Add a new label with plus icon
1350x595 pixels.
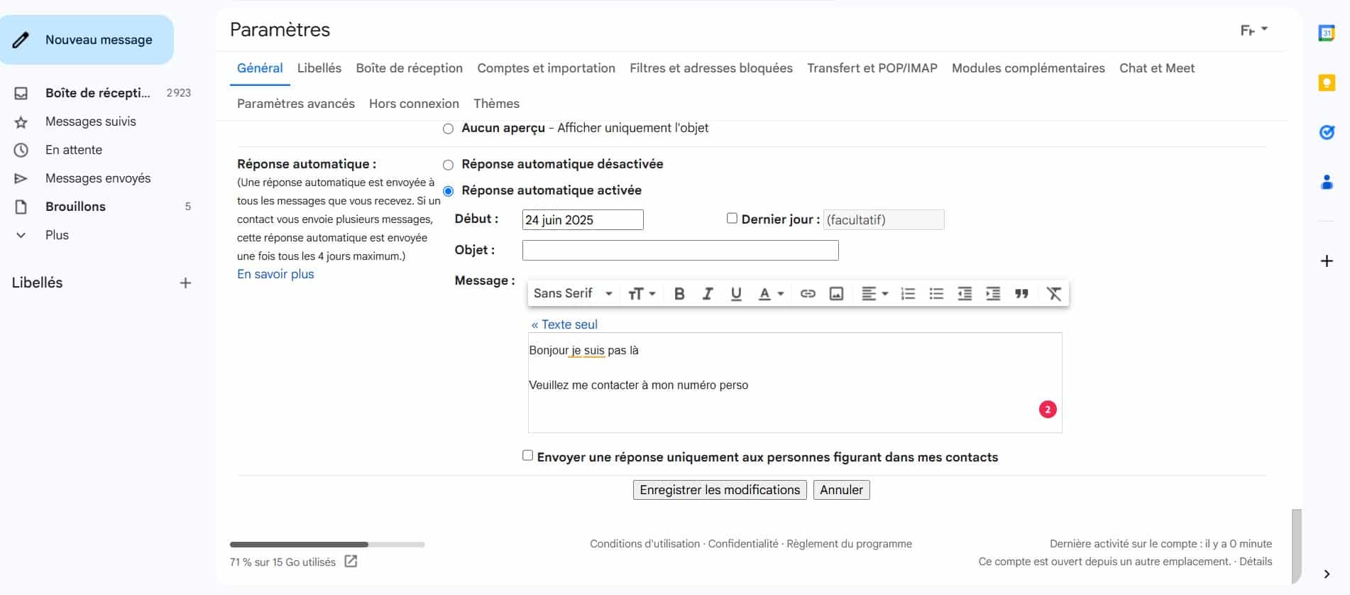[x=185, y=283]
